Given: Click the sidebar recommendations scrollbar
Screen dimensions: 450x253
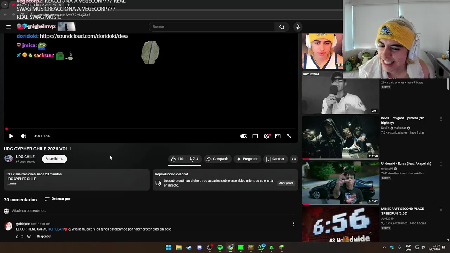Looking at the screenshot, I should 448,84.
